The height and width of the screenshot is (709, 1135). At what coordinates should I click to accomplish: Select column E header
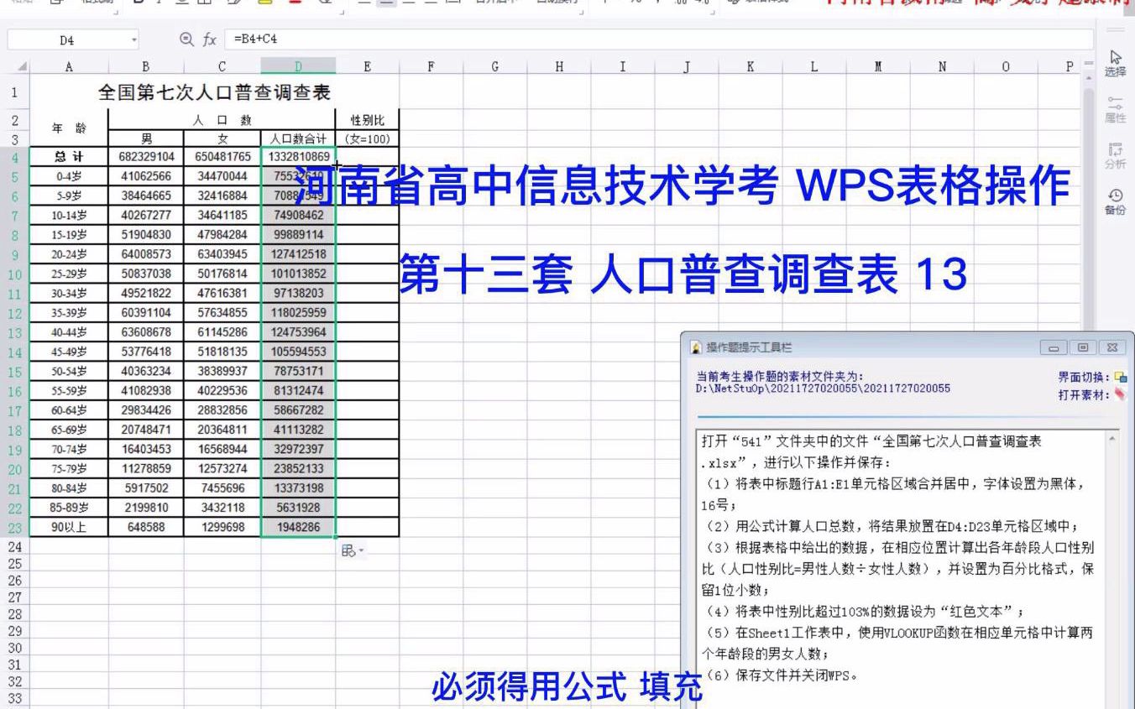368,67
